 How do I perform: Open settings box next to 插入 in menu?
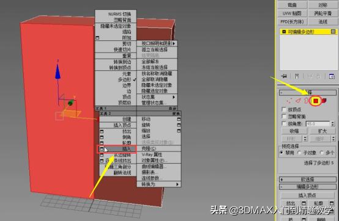(x=102, y=149)
